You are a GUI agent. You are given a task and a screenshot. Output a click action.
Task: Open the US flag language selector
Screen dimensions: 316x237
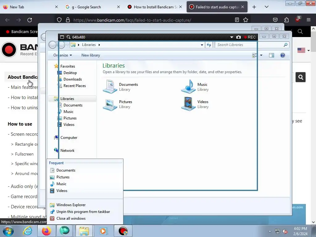click(x=303, y=50)
